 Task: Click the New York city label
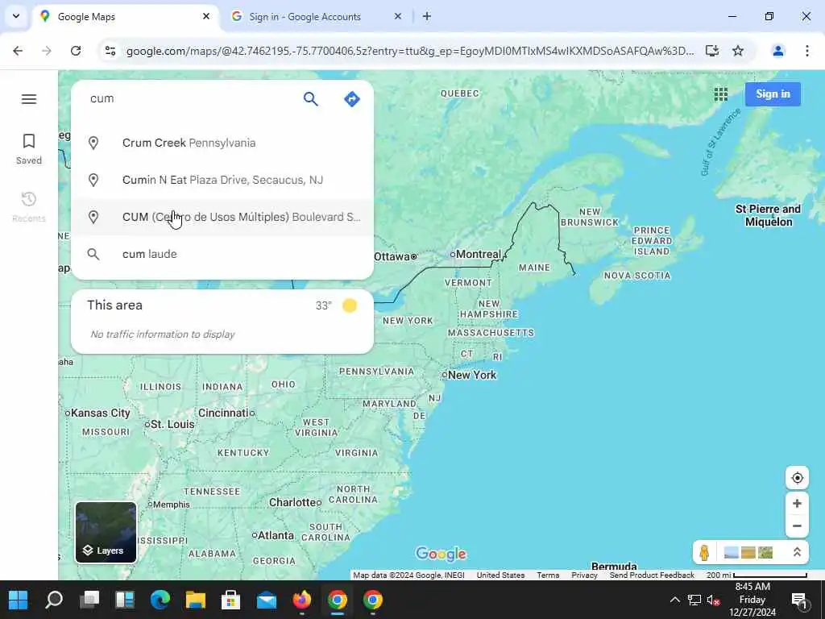(x=472, y=376)
